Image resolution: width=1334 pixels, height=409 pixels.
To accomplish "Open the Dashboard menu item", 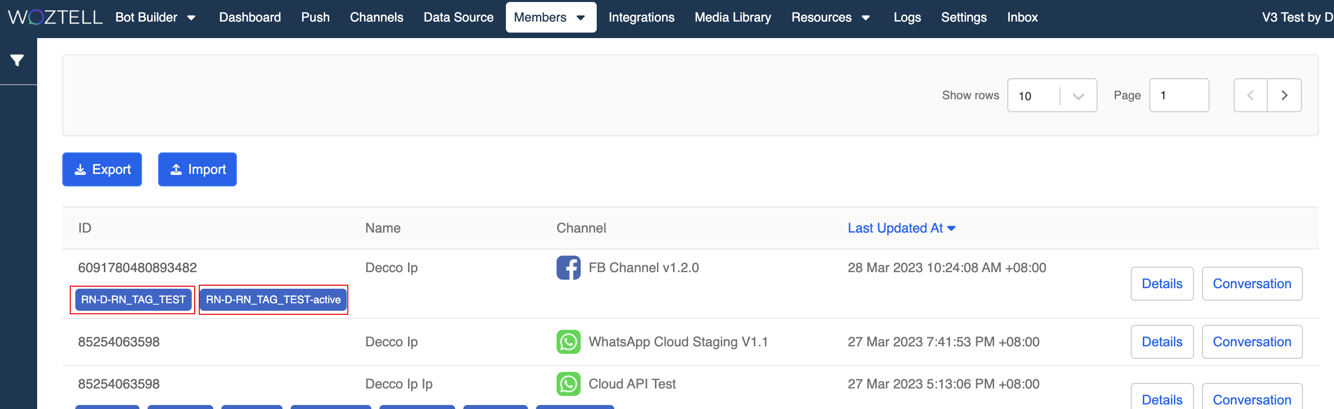I will point(249,17).
